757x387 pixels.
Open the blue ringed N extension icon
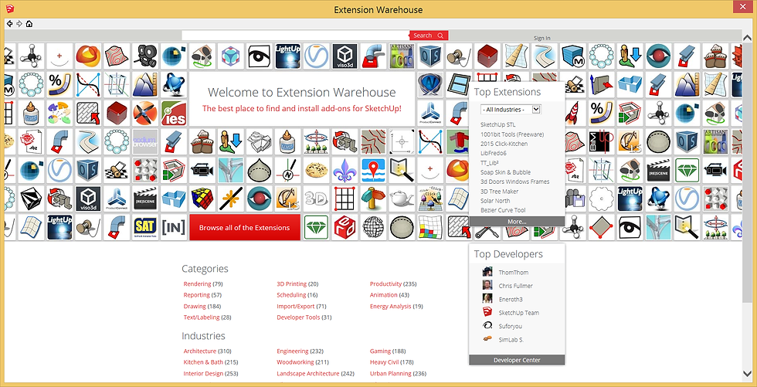[430, 85]
